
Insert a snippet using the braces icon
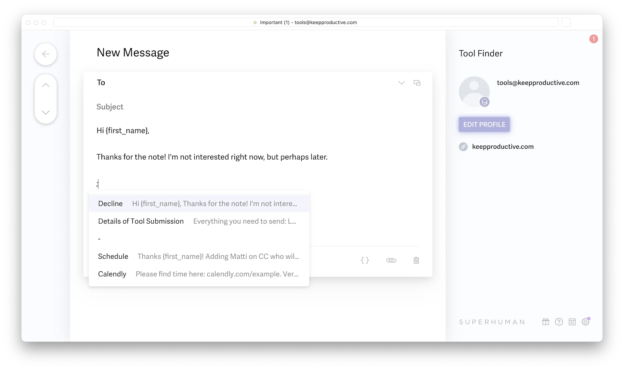click(x=365, y=260)
